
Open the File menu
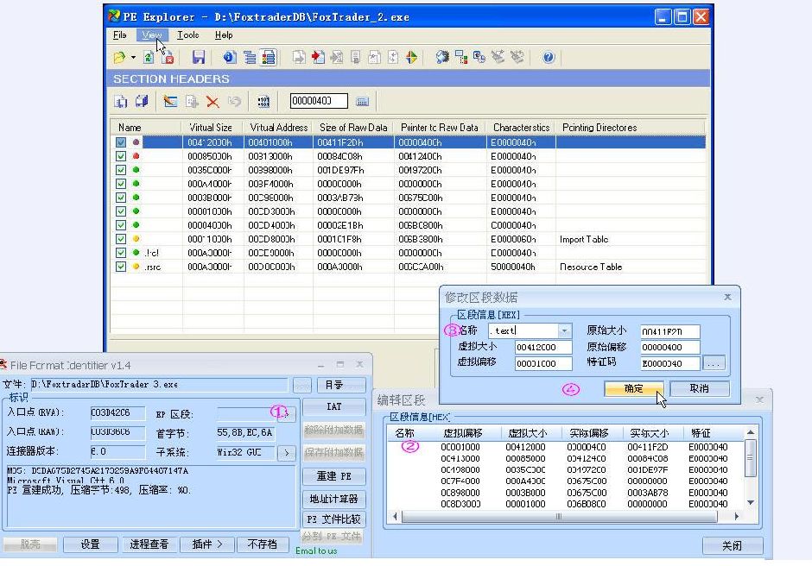click(x=119, y=35)
